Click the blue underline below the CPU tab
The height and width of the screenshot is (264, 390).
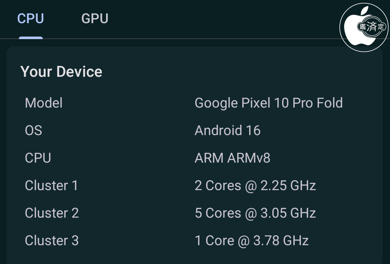click(x=31, y=38)
